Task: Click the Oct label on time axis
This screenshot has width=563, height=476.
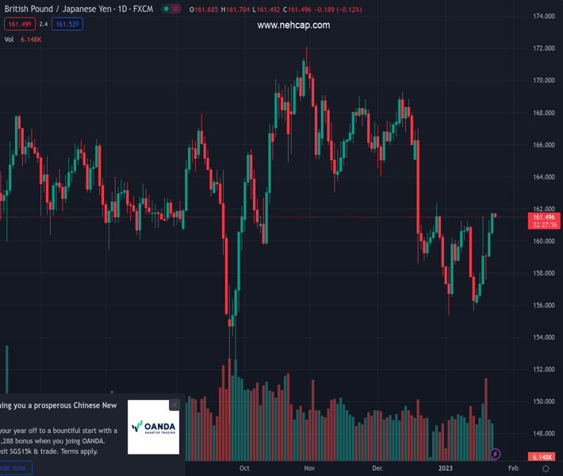Action: coord(244,468)
